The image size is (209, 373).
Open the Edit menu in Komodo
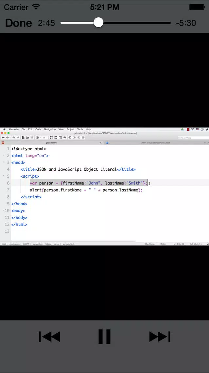(x=30, y=129)
